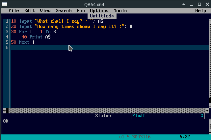Click the horizontal scrollbar left arrow

(x=4, y=110)
